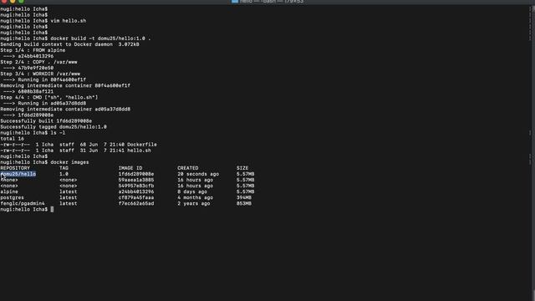535x301 pixels.
Task: Click the 'postgres' repository name
Action: coord(12,197)
